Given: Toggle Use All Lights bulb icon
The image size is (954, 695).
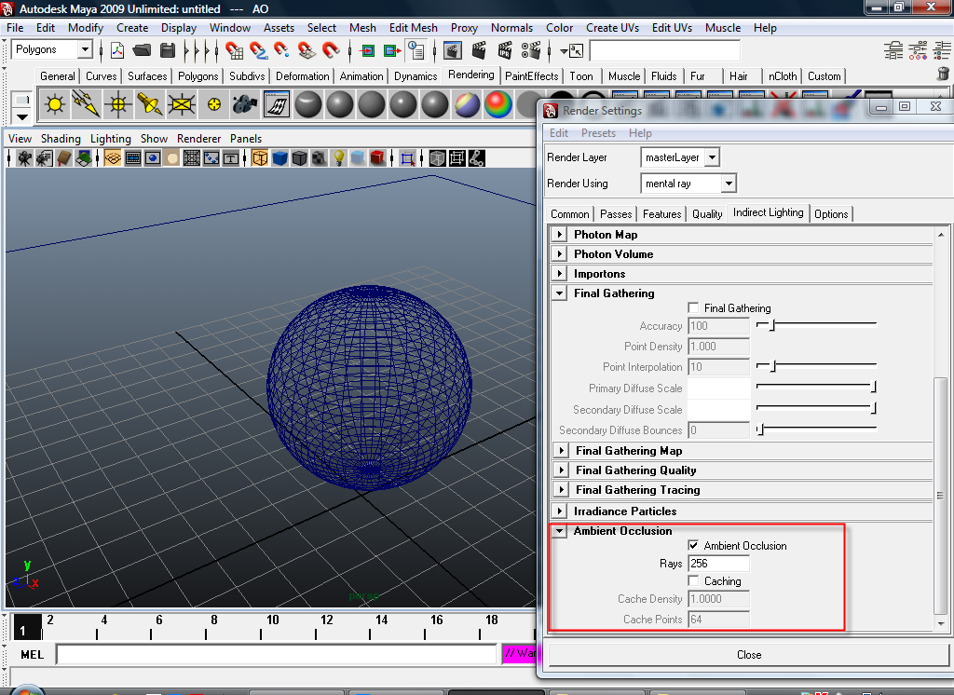Looking at the screenshot, I should pyautogui.click(x=339, y=158).
